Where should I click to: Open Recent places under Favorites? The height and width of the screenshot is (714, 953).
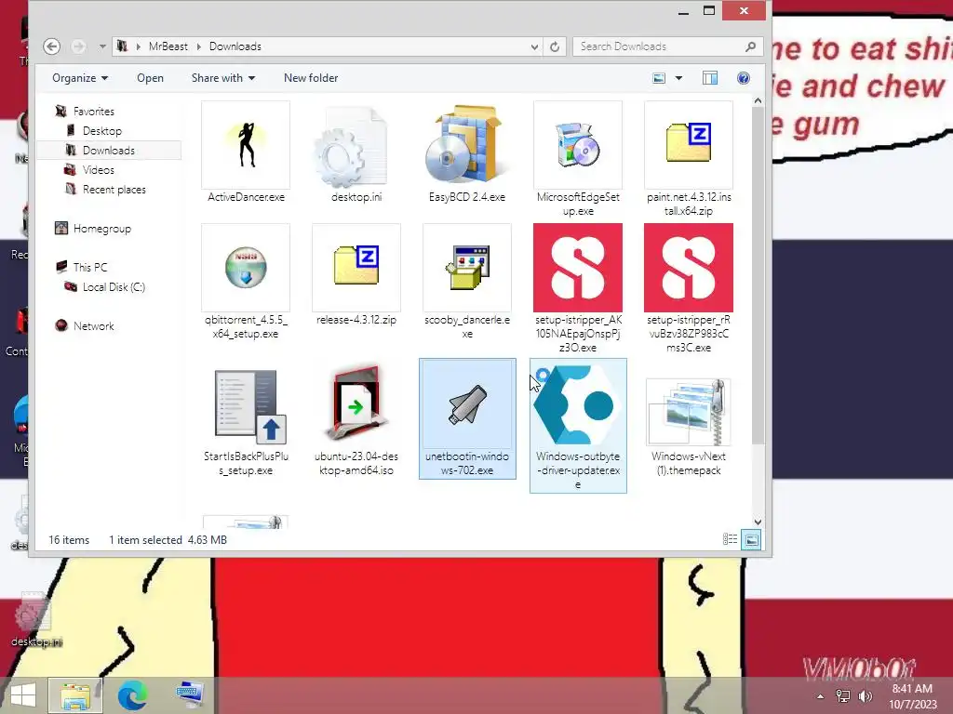point(114,190)
